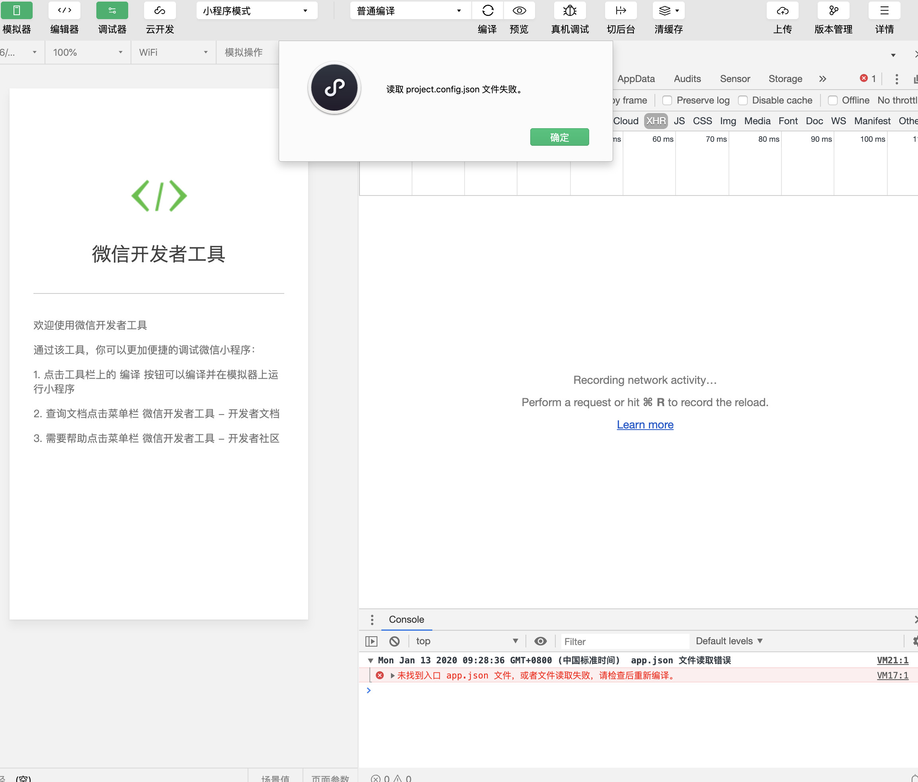Open the Default levels dropdown
The height and width of the screenshot is (782, 918).
click(x=729, y=641)
